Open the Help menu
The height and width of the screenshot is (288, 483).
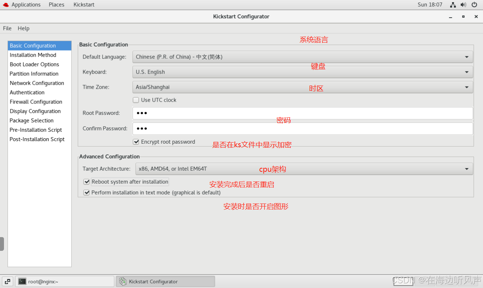click(x=23, y=29)
